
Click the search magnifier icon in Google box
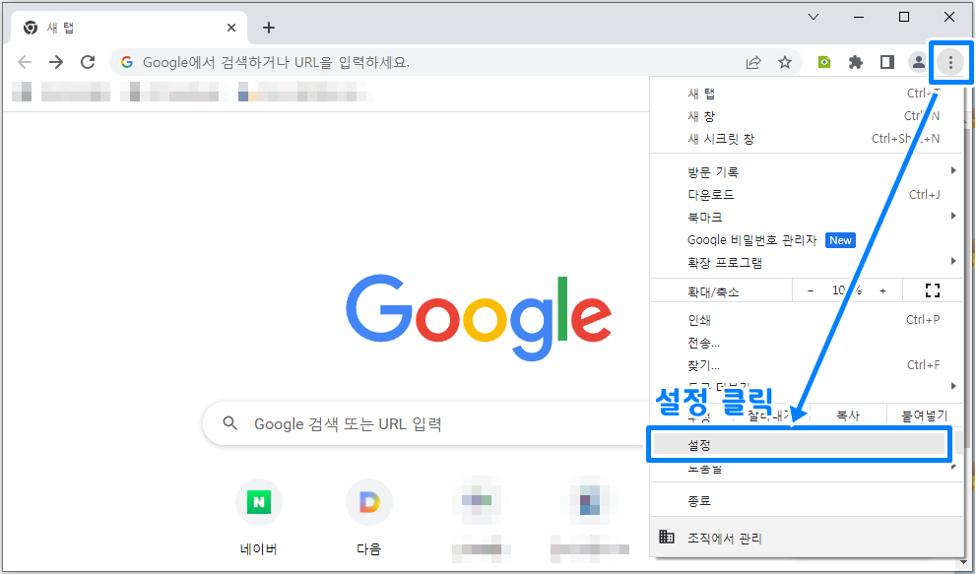coord(229,423)
